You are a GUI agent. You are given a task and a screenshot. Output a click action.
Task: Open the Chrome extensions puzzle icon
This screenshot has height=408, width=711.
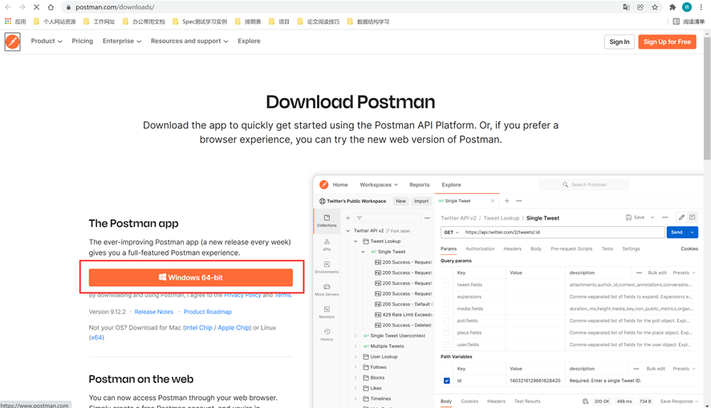tap(672, 7)
